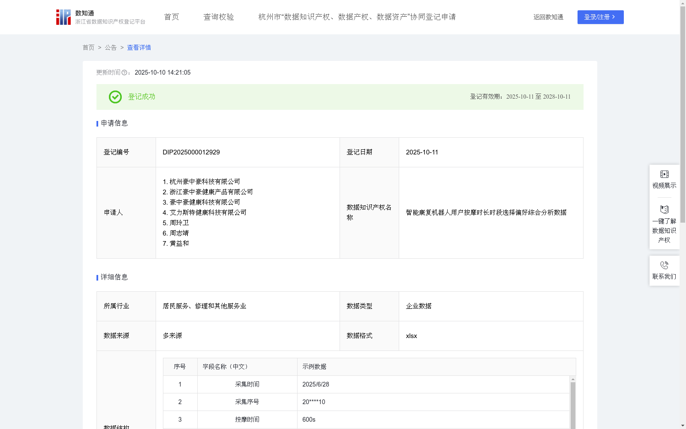Click 返回数知通 link

[x=548, y=17]
